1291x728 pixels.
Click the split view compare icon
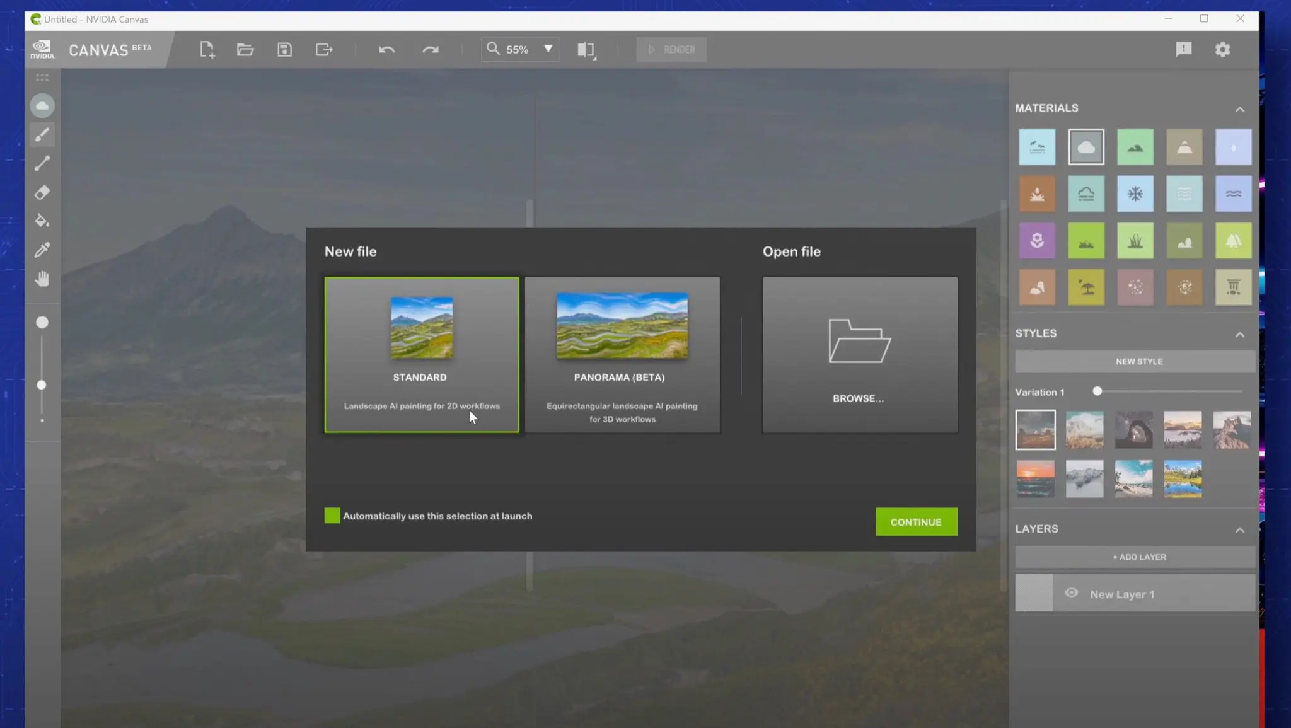point(586,50)
